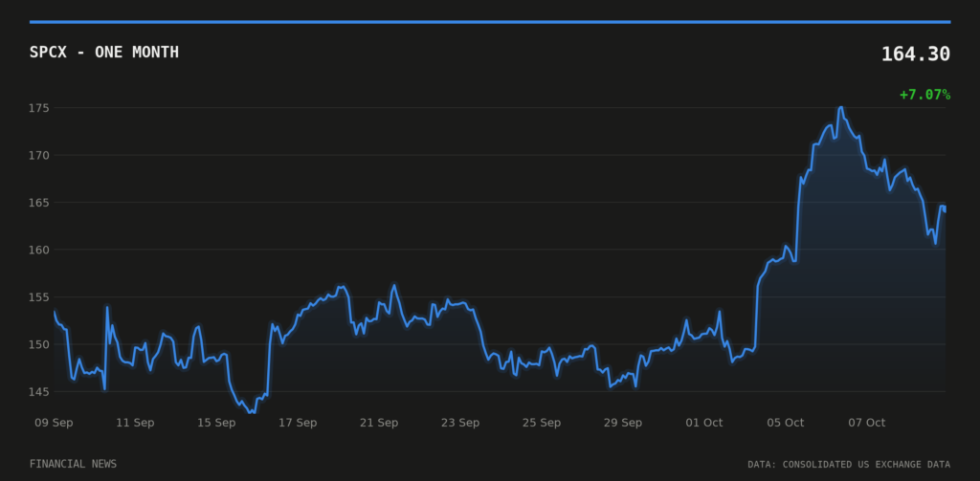Click the 17 Sep date label
This screenshot has width=980, height=481.
[x=298, y=423]
